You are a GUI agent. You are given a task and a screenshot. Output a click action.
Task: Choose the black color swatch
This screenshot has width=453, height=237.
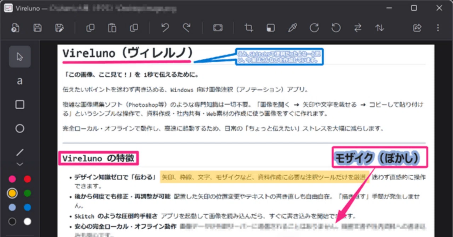click(12, 222)
